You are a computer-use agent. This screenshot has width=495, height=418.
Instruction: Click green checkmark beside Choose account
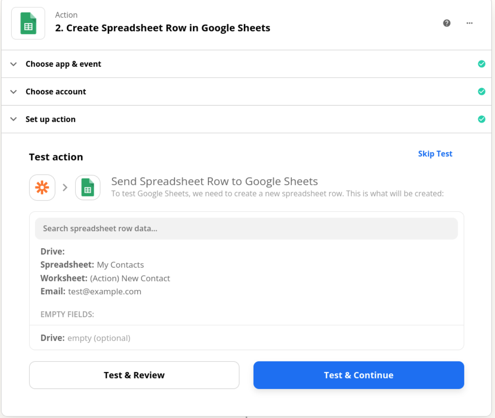pos(481,91)
